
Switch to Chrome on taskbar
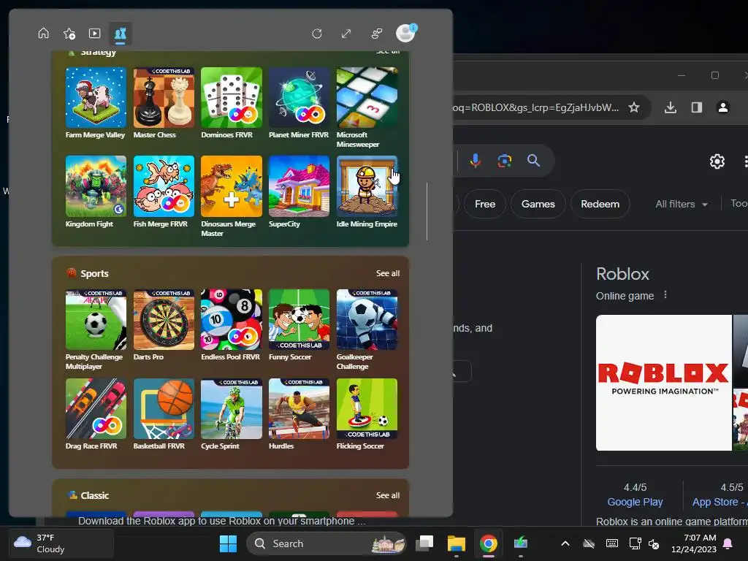coord(488,543)
